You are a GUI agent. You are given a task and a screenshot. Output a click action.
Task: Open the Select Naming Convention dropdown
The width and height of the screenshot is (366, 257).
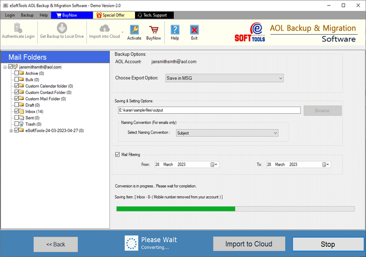[x=227, y=133]
